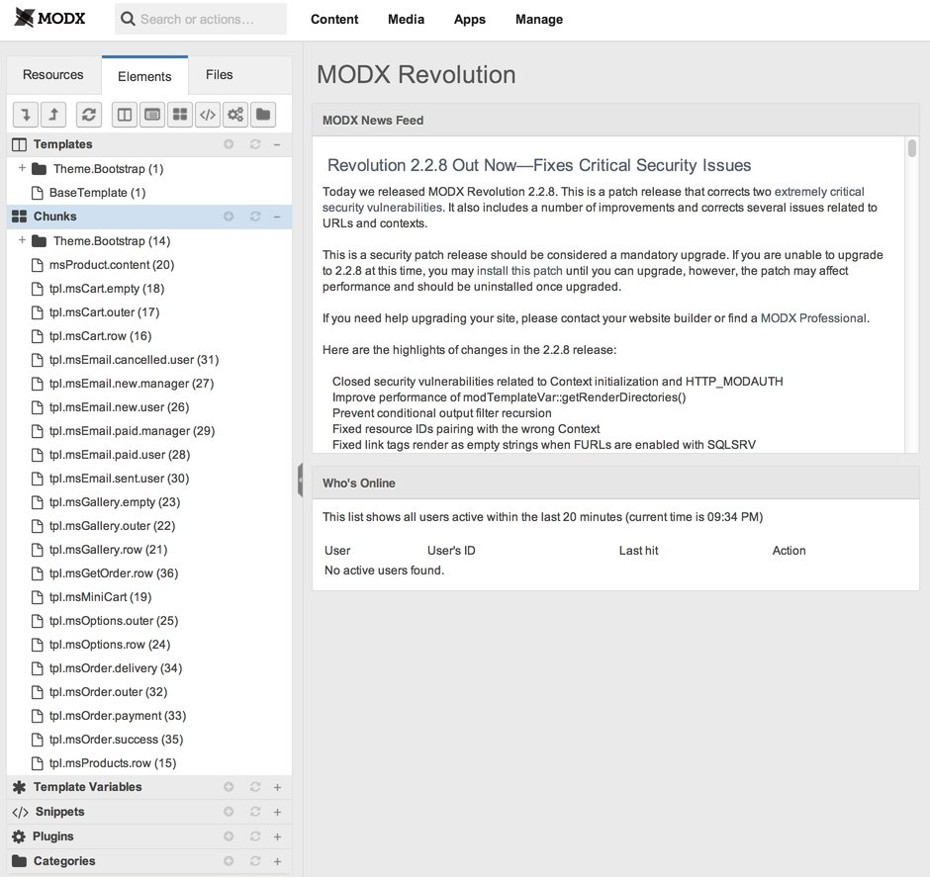Click new category folder toolbar icon
930x877 pixels.
[x=263, y=115]
